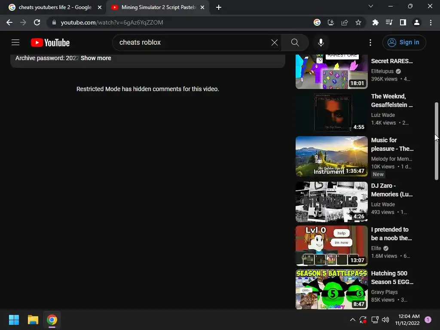Open the Lvl 0 noob video thumbnail
Screen dimensions: 440x330
click(x=331, y=245)
